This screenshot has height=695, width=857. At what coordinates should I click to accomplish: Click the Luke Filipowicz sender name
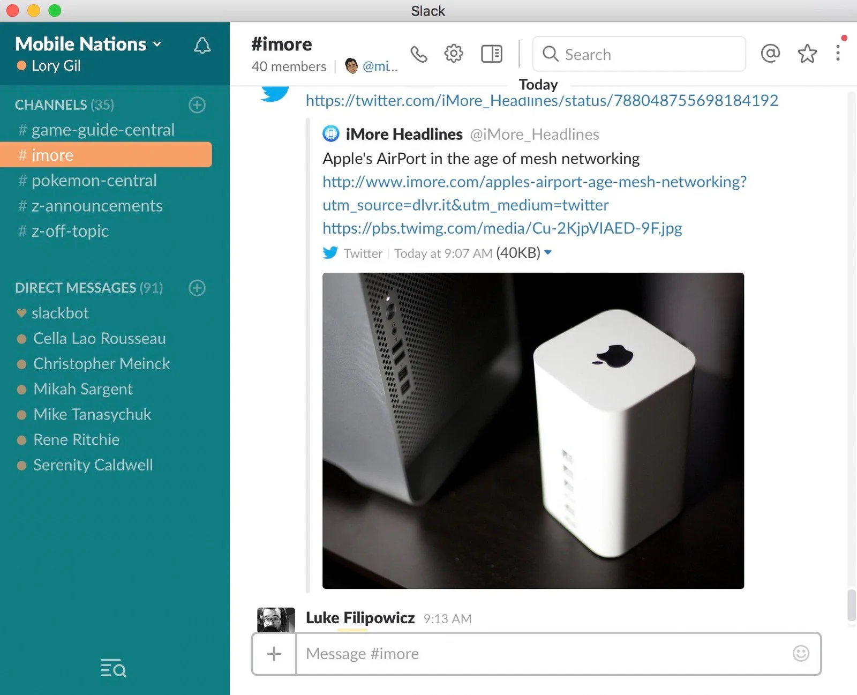click(x=360, y=618)
